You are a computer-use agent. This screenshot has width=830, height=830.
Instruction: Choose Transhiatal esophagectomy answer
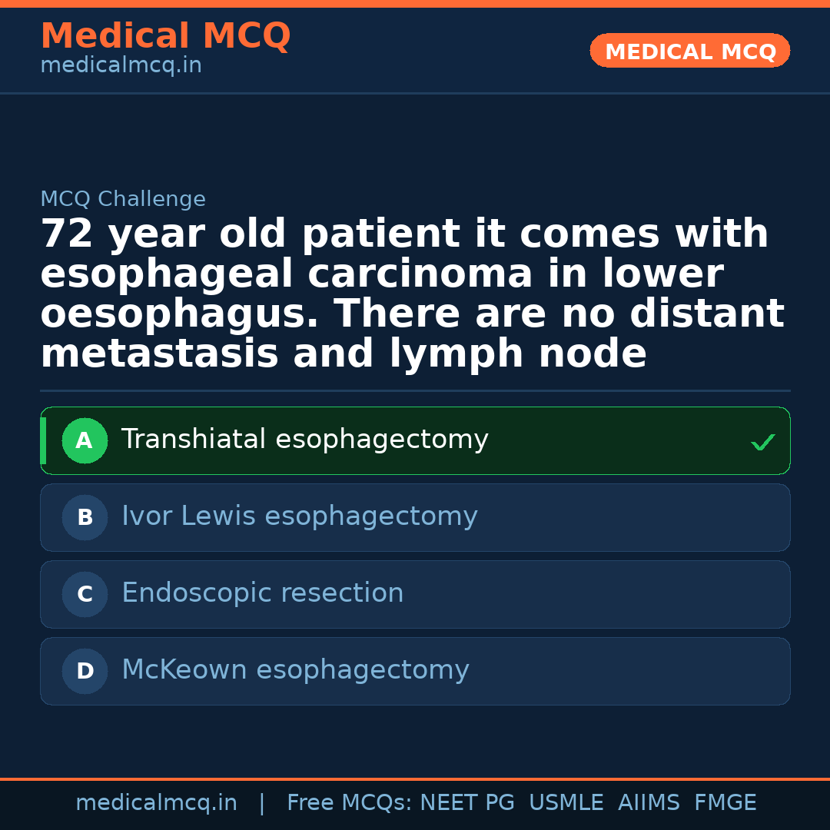click(304, 440)
